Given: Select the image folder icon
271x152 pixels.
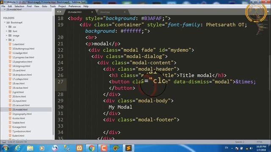Looking at the screenshot, I should point(10,35).
